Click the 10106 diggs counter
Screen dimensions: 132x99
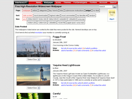(112, 13)
